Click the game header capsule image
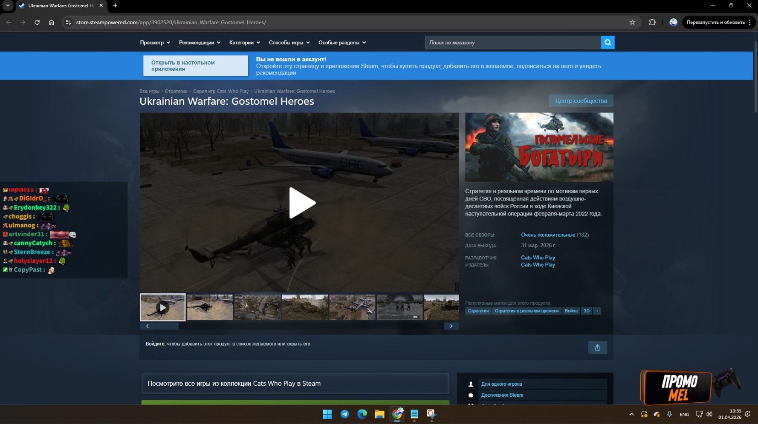 pos(539,147)
